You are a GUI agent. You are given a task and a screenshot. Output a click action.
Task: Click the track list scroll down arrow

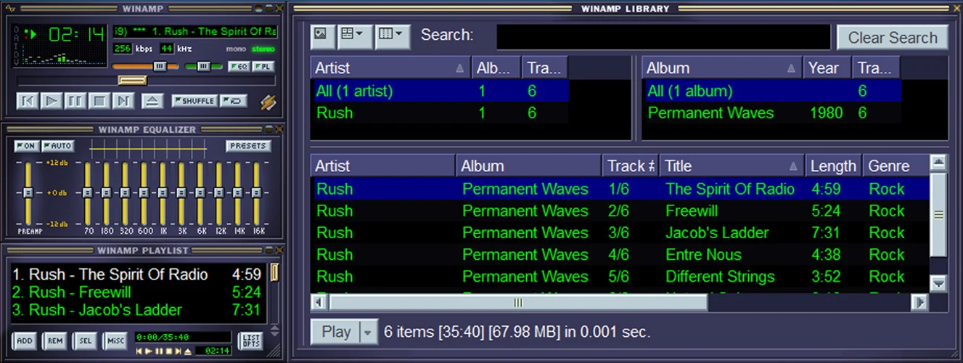click(938, 283)
